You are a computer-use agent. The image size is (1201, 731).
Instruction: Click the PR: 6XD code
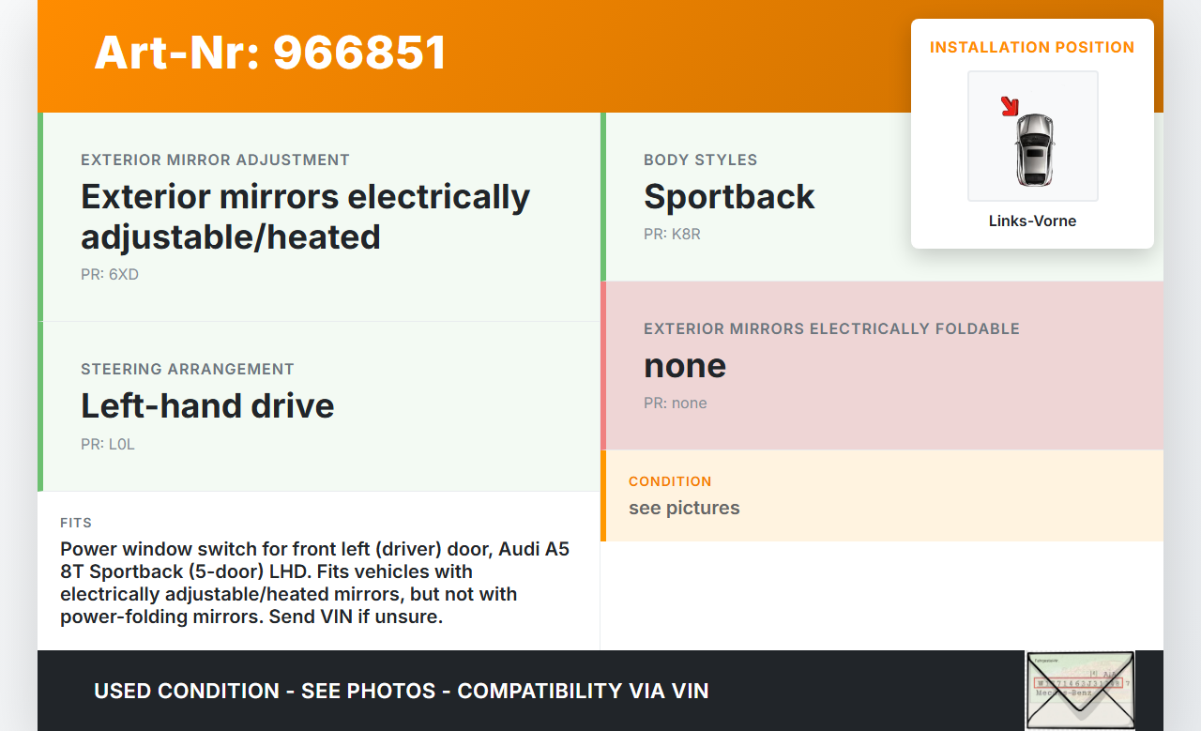(110, 275)
